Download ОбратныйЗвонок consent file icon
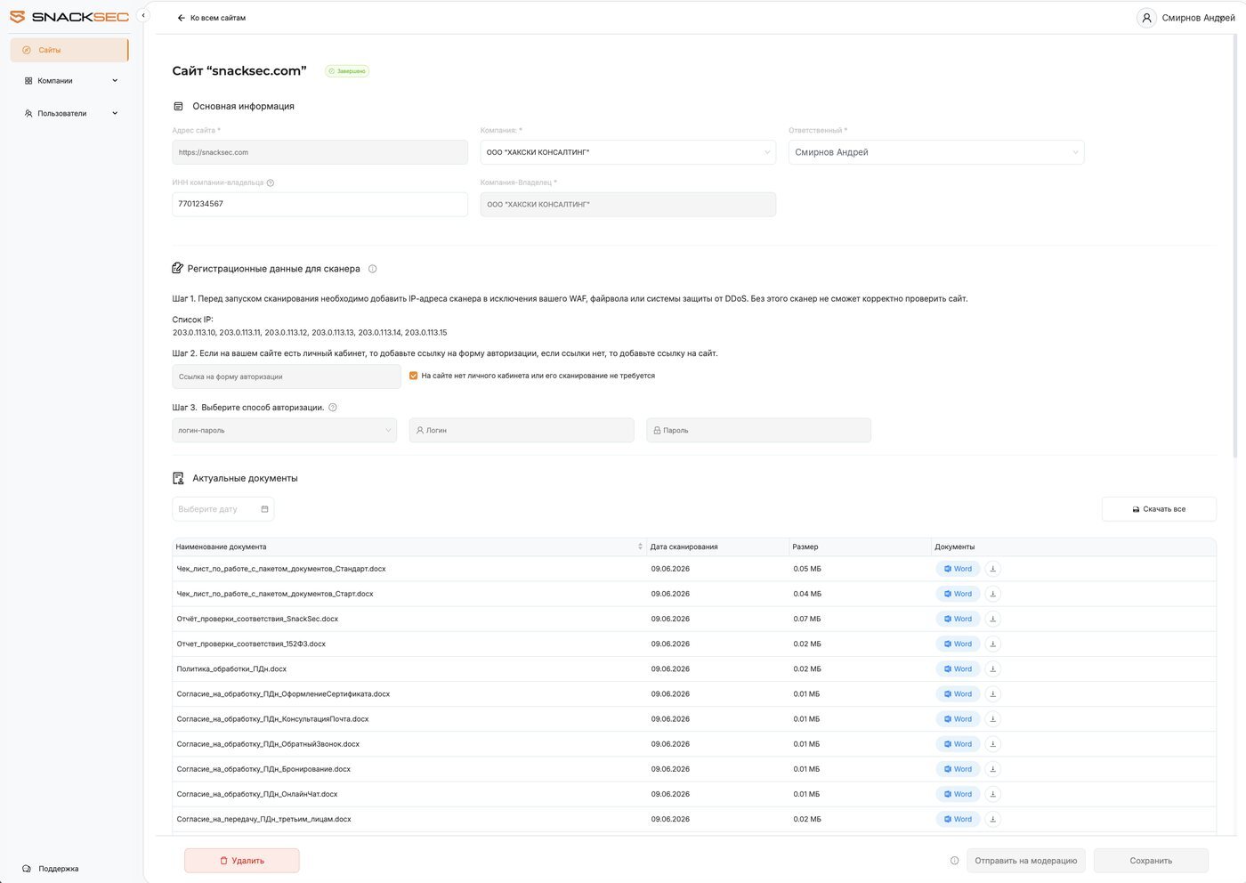Screen dimensions: 1246x883 click(993, 744)
